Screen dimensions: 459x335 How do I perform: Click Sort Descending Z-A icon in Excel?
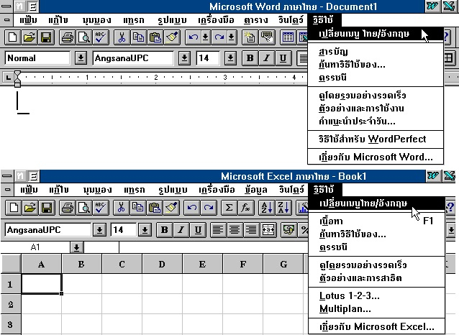283,208
